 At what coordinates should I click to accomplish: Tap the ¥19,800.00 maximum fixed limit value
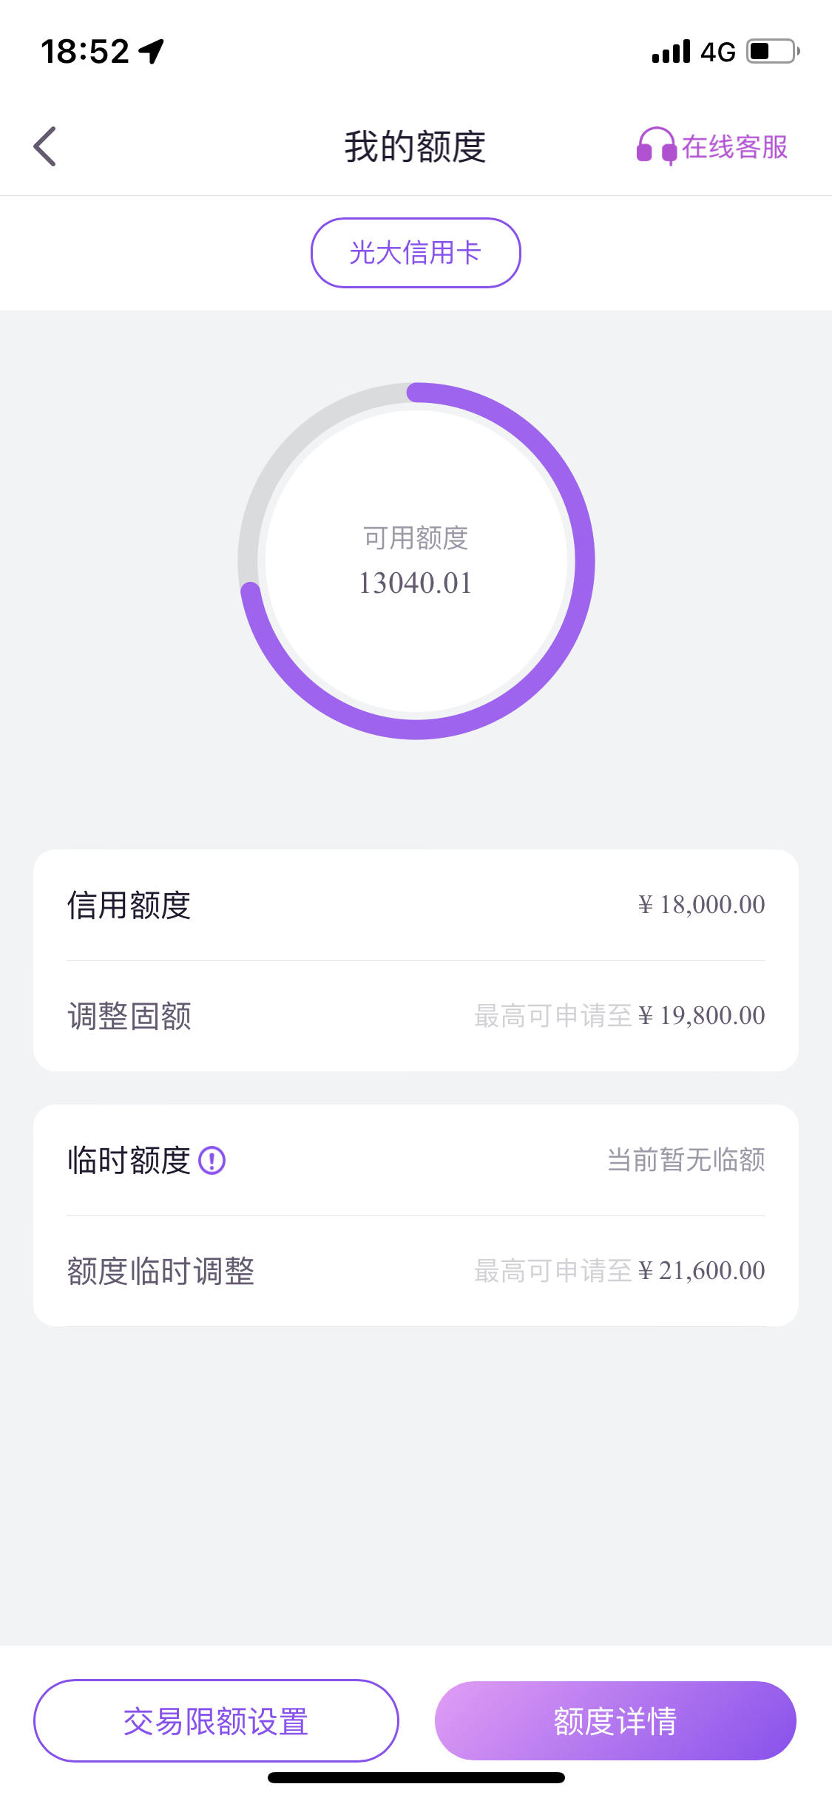[702, 1016]
